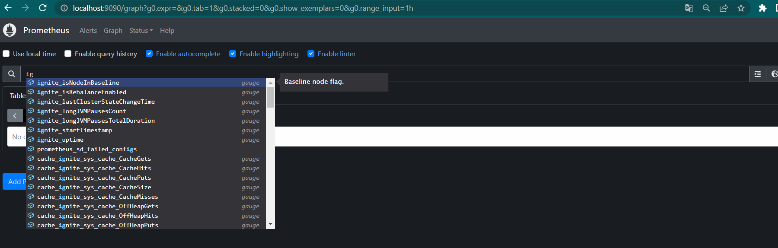Screen dimensions: 778x248
Task: Click the Prometheus brand link
Action: click(x=46, y=30)
